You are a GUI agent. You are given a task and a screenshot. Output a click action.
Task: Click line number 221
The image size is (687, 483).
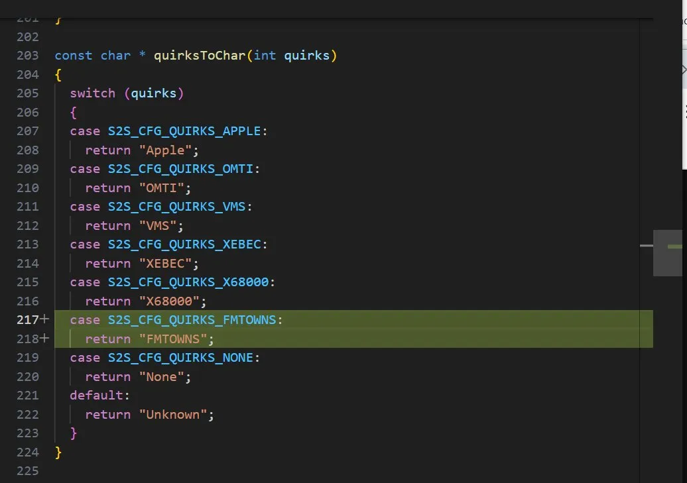[x=28, y=396]
